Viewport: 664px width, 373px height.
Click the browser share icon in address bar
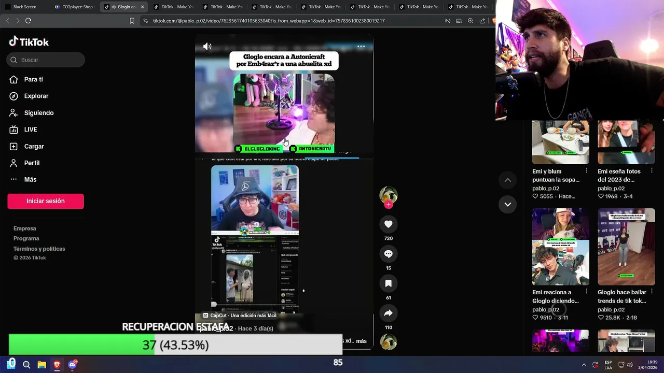click(482, 21)
